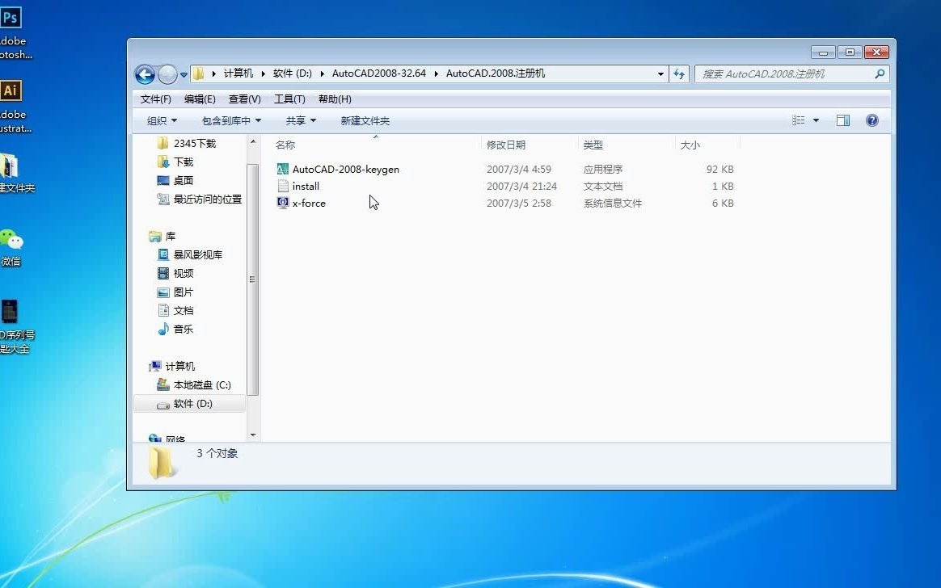Toggle the preview pane
This screenshot has height=588, width=941.
point(843,120)
